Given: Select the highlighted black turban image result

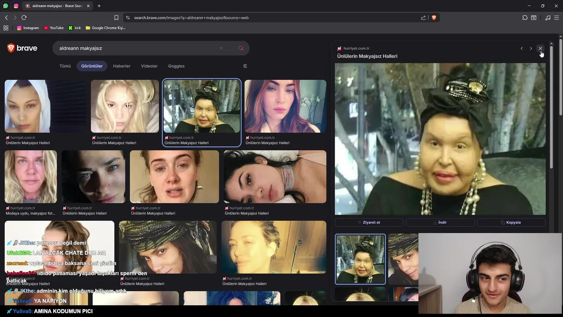Looking at the screenshot, I should pyautogui.click(x=202, y=106).
